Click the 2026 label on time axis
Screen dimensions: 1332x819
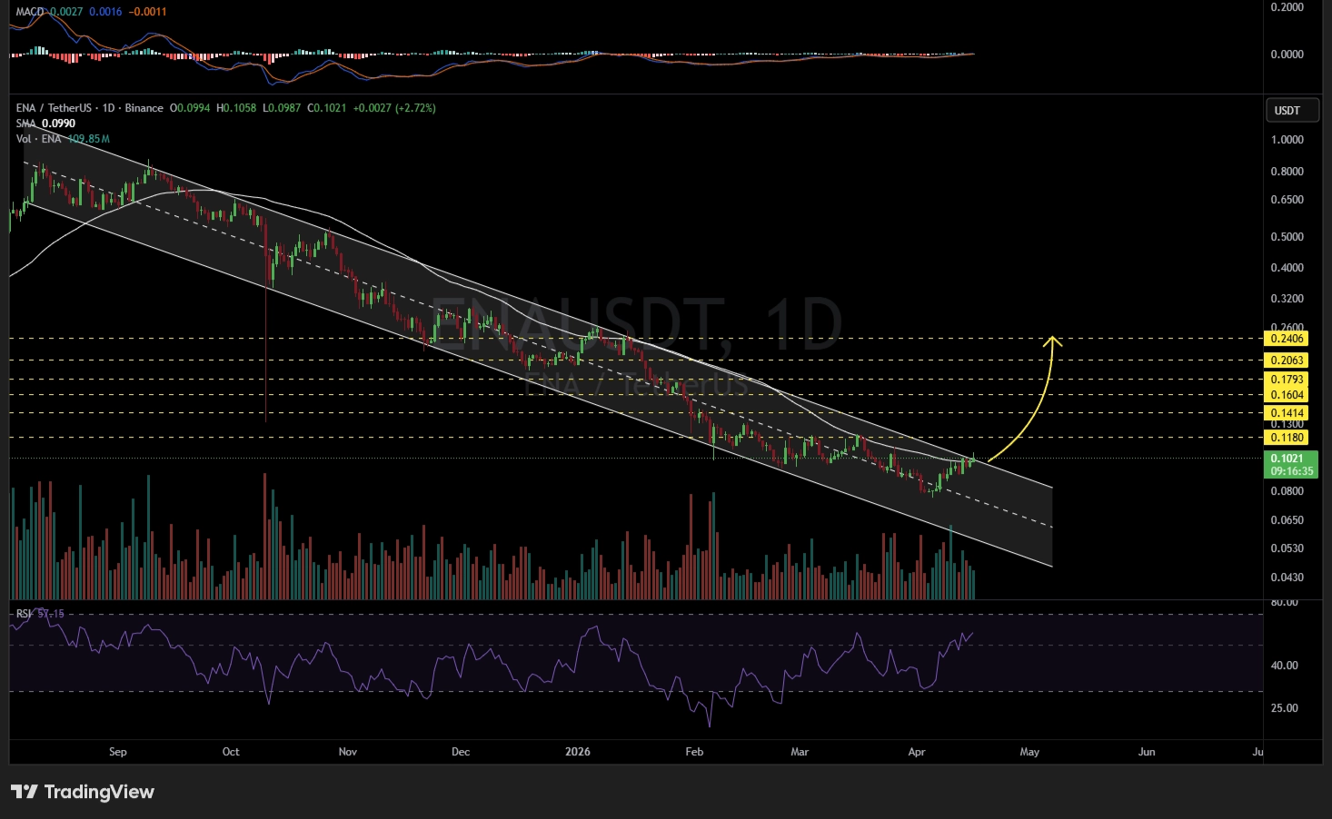click(578, 752)
